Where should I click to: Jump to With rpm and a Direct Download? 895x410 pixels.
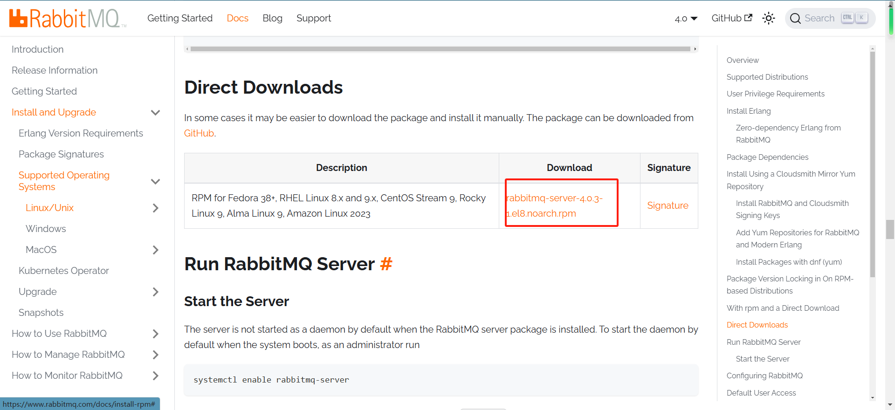(x=783, y=308)
